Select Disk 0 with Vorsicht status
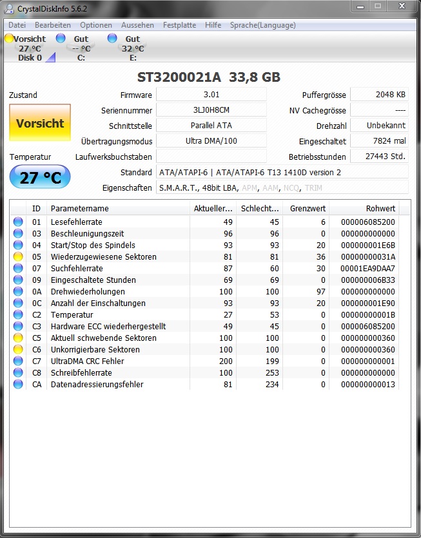 (x=30, y=48)
